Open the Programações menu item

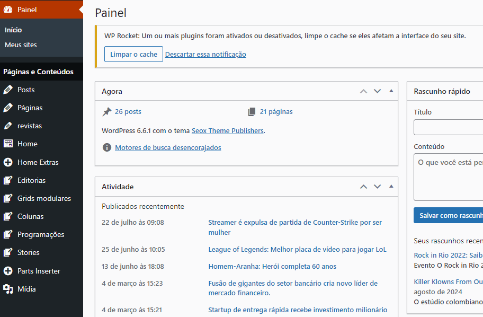42,234
